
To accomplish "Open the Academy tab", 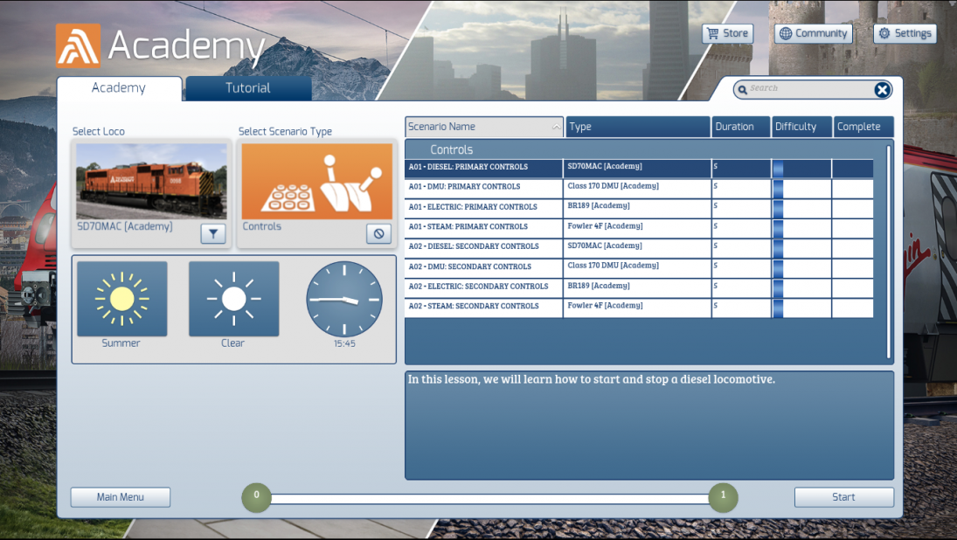I will tap(119, 88).
